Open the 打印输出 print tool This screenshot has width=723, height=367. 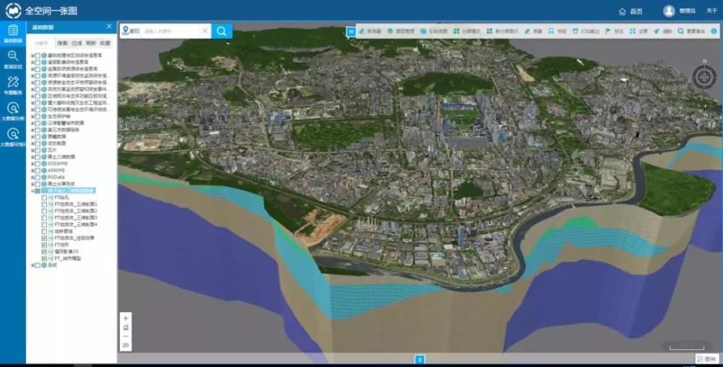[x=586, y=31]
